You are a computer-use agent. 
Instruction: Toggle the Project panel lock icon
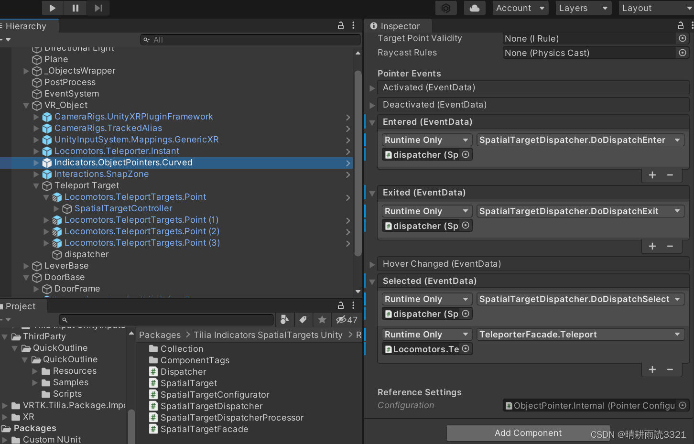(341, 305)
